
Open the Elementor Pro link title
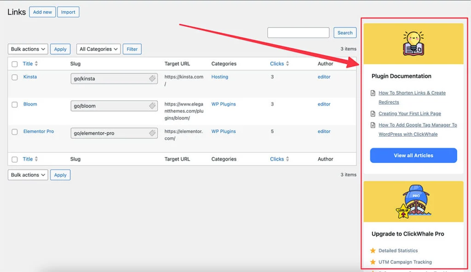(39, 131)
